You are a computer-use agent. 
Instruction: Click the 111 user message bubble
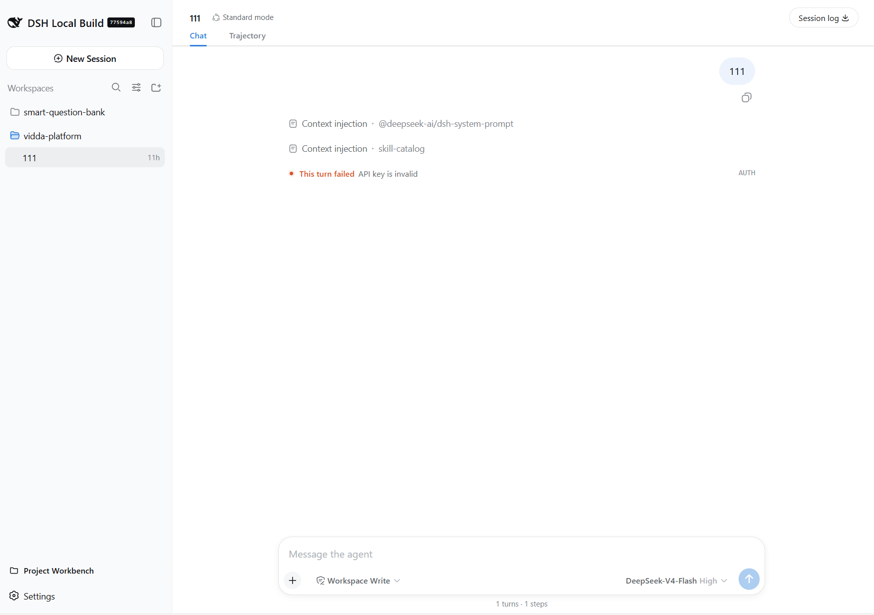[737, 71]
